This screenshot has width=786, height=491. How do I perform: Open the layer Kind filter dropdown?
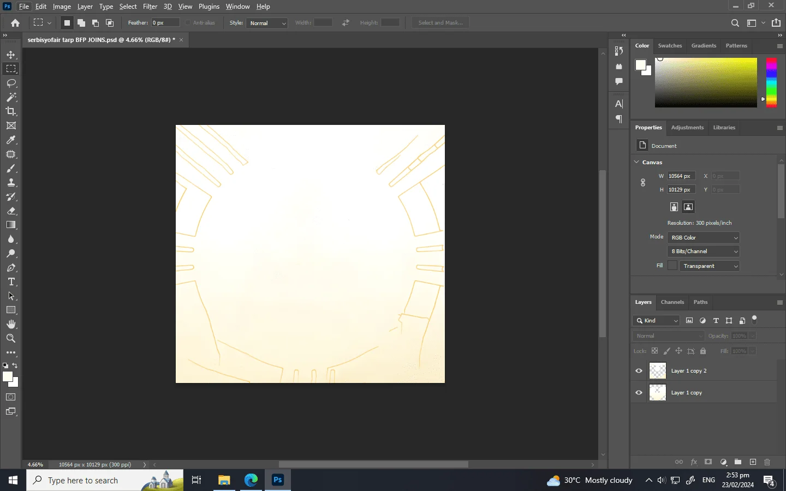pyautogui.click(x=657, y=321)
